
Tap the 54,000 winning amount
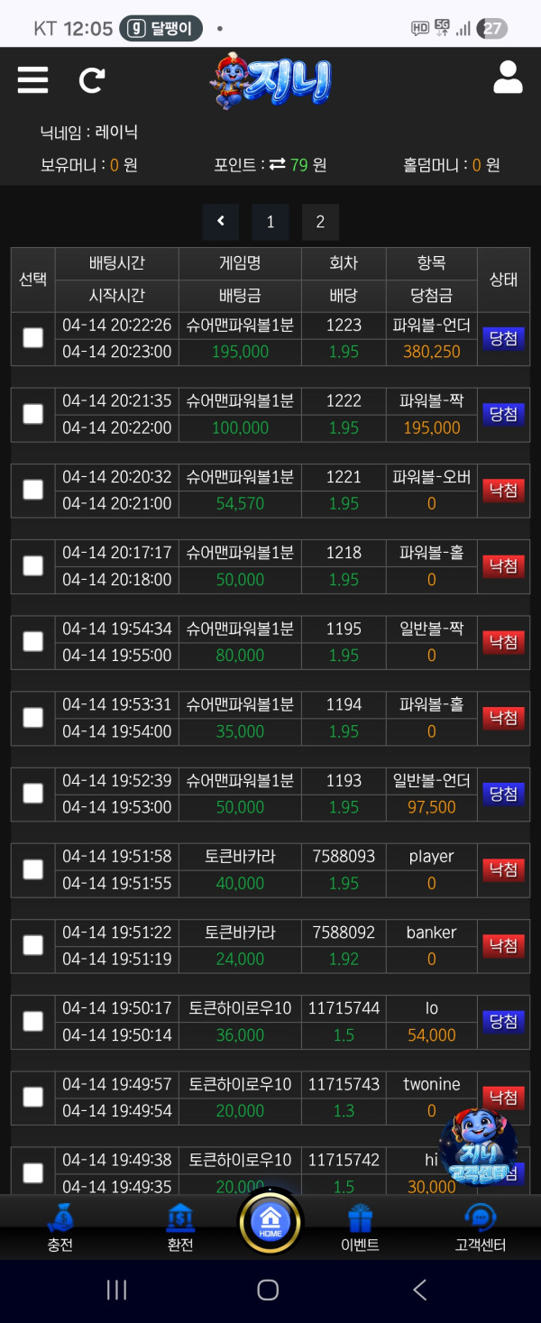click(432, 1034)
